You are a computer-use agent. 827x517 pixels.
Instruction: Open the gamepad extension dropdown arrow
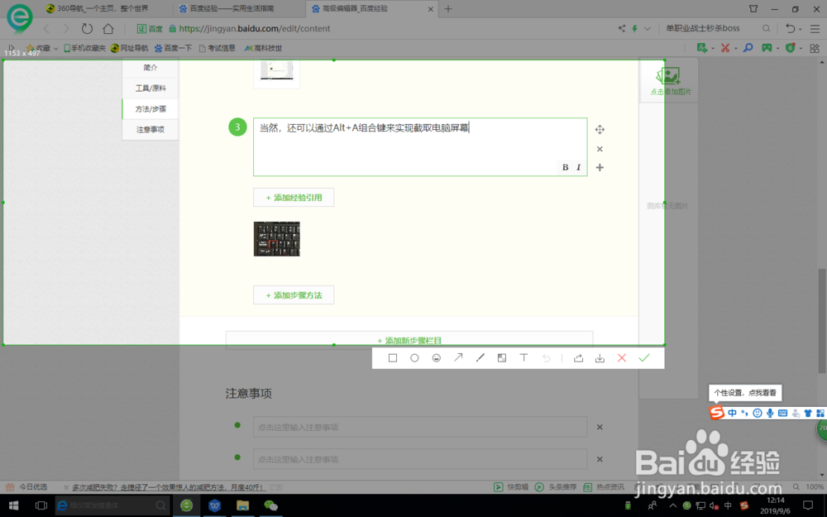[778, 49]
